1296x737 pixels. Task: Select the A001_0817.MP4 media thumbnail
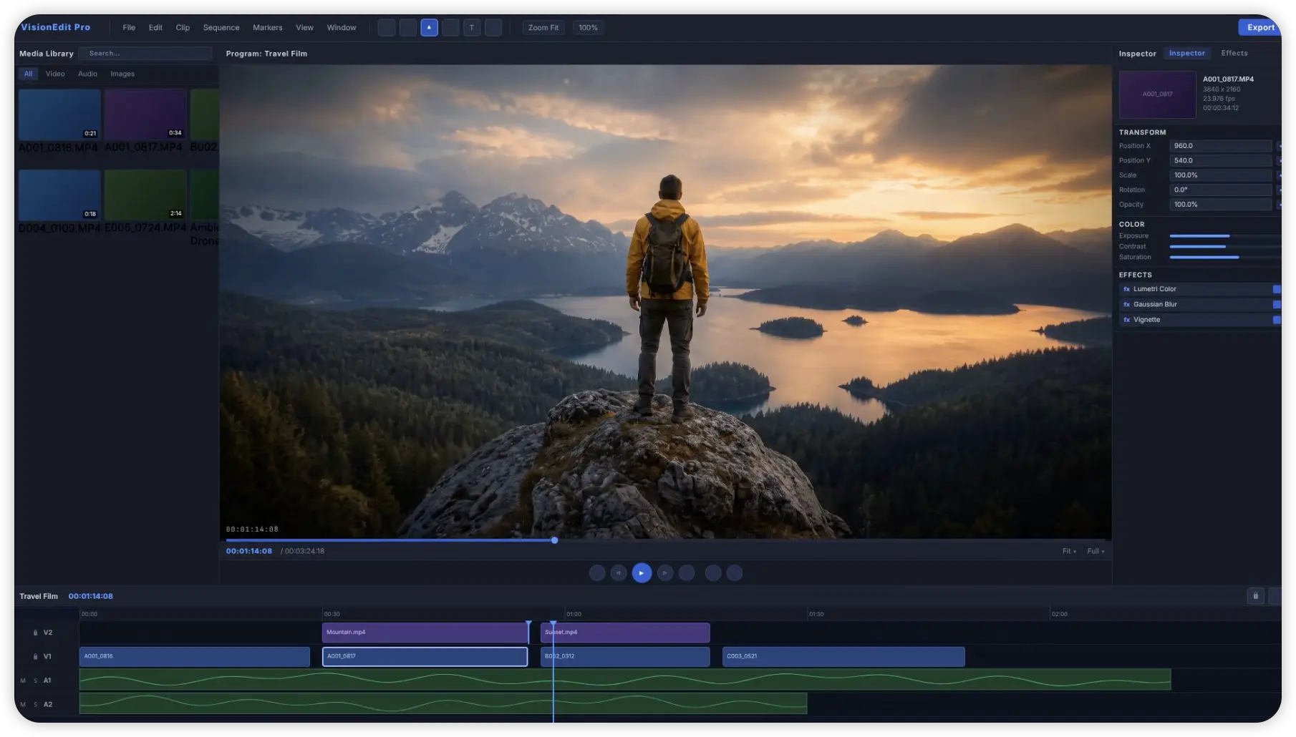pyautogui.click(x=145, y=114)
